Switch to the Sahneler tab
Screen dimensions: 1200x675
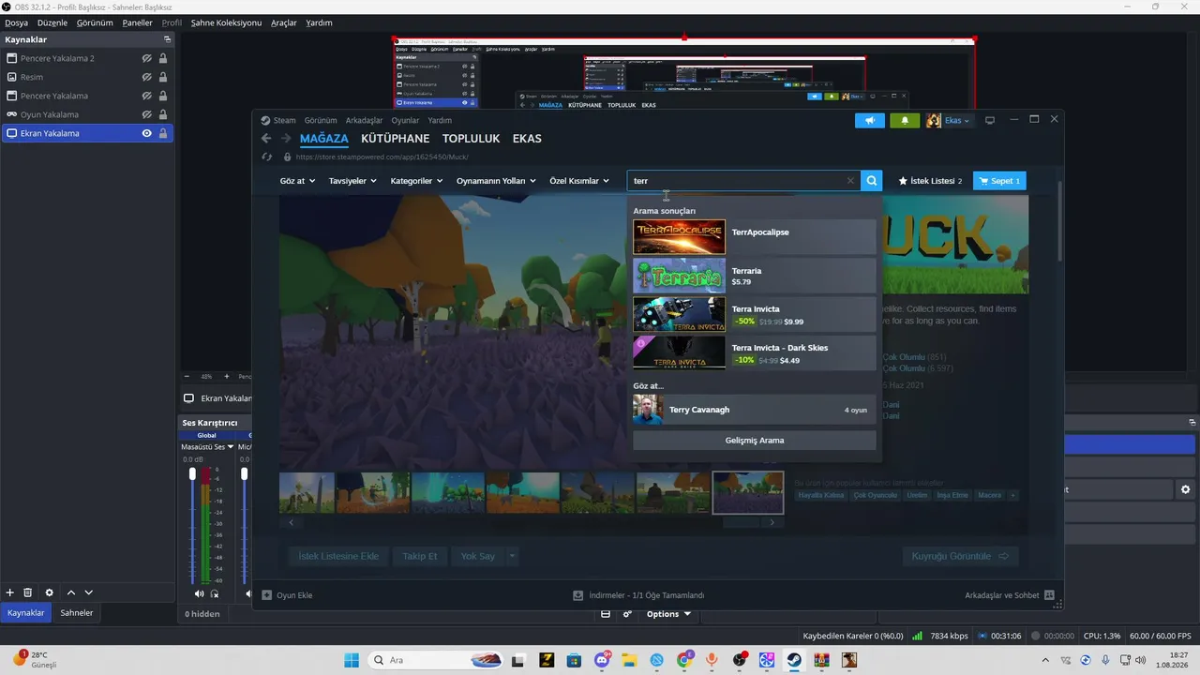tap(77, 612)
